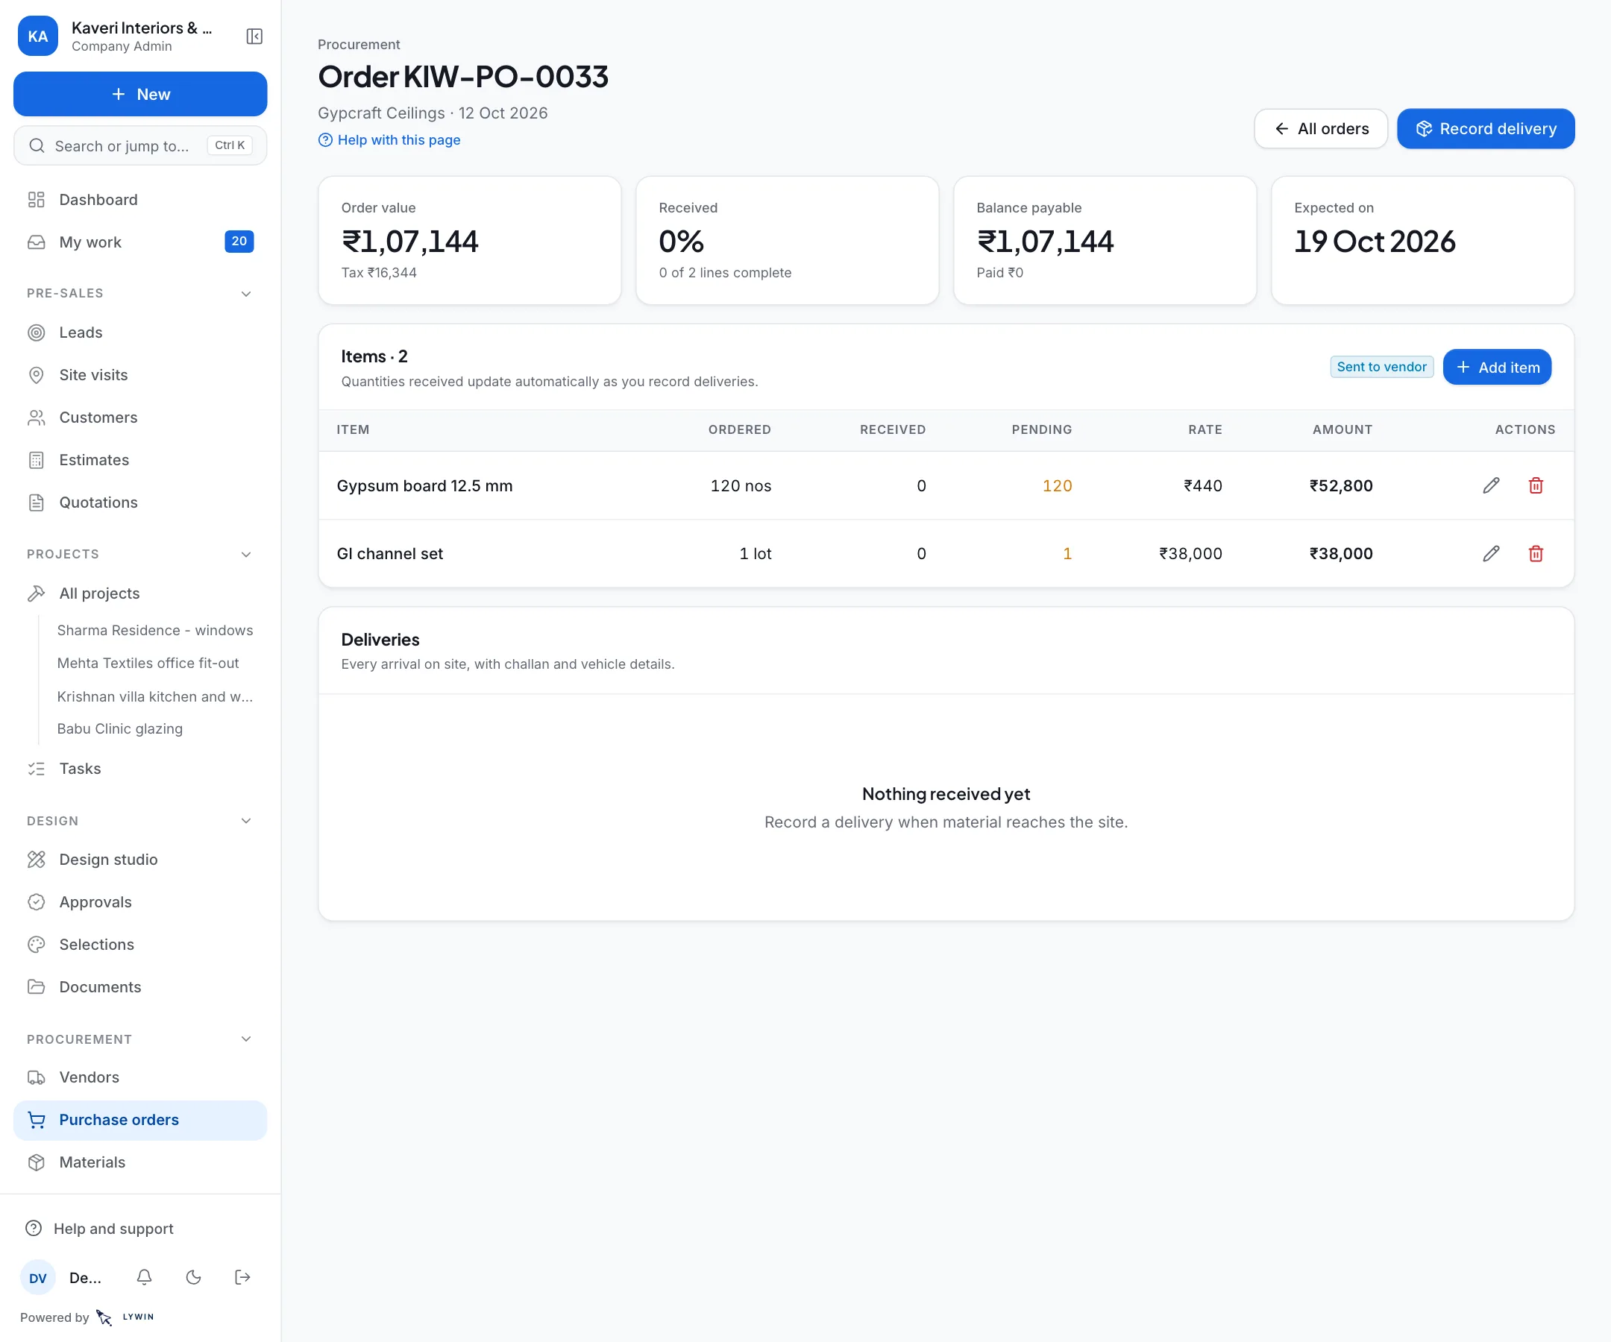The height and width of the screenshot is (1342, 1611).
Task: Launch Design studio
Action: tap(140, 860)
